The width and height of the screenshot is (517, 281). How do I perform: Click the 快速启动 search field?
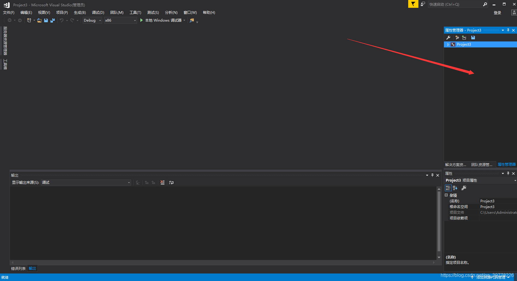(x=454, y=4)
